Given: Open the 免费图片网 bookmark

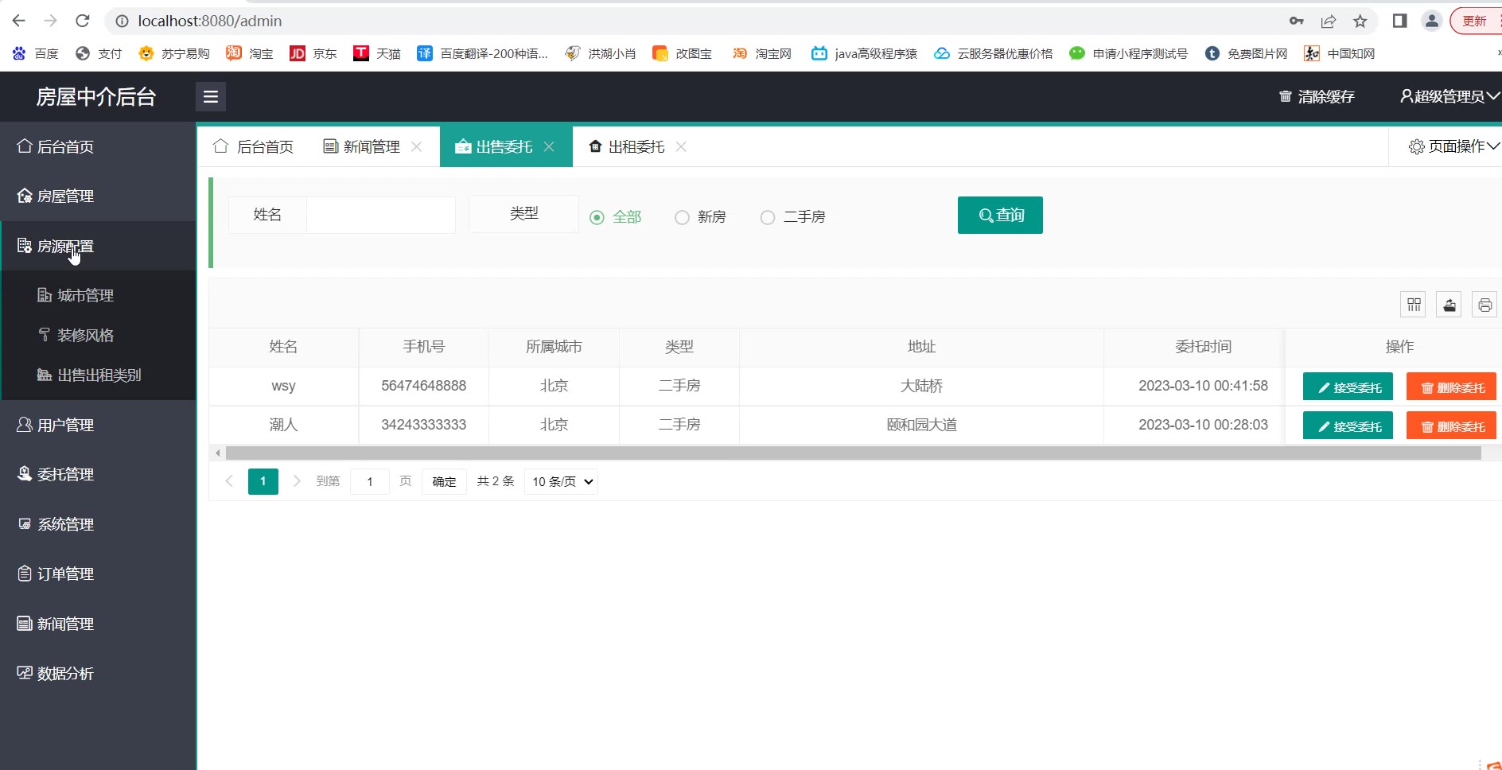Looking at the screenshot, I should [1247, 53].
